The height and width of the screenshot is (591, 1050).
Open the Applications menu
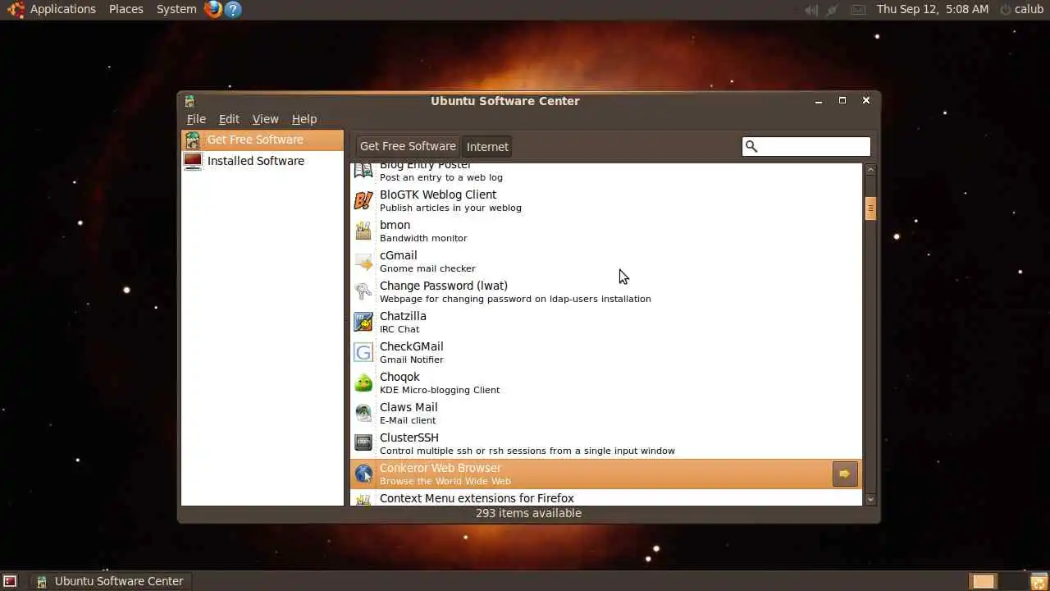[63, 9]
